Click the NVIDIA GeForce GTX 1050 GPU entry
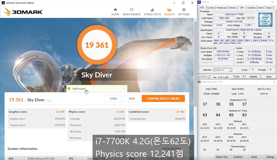The image size is (277, 160). point(41,158)
